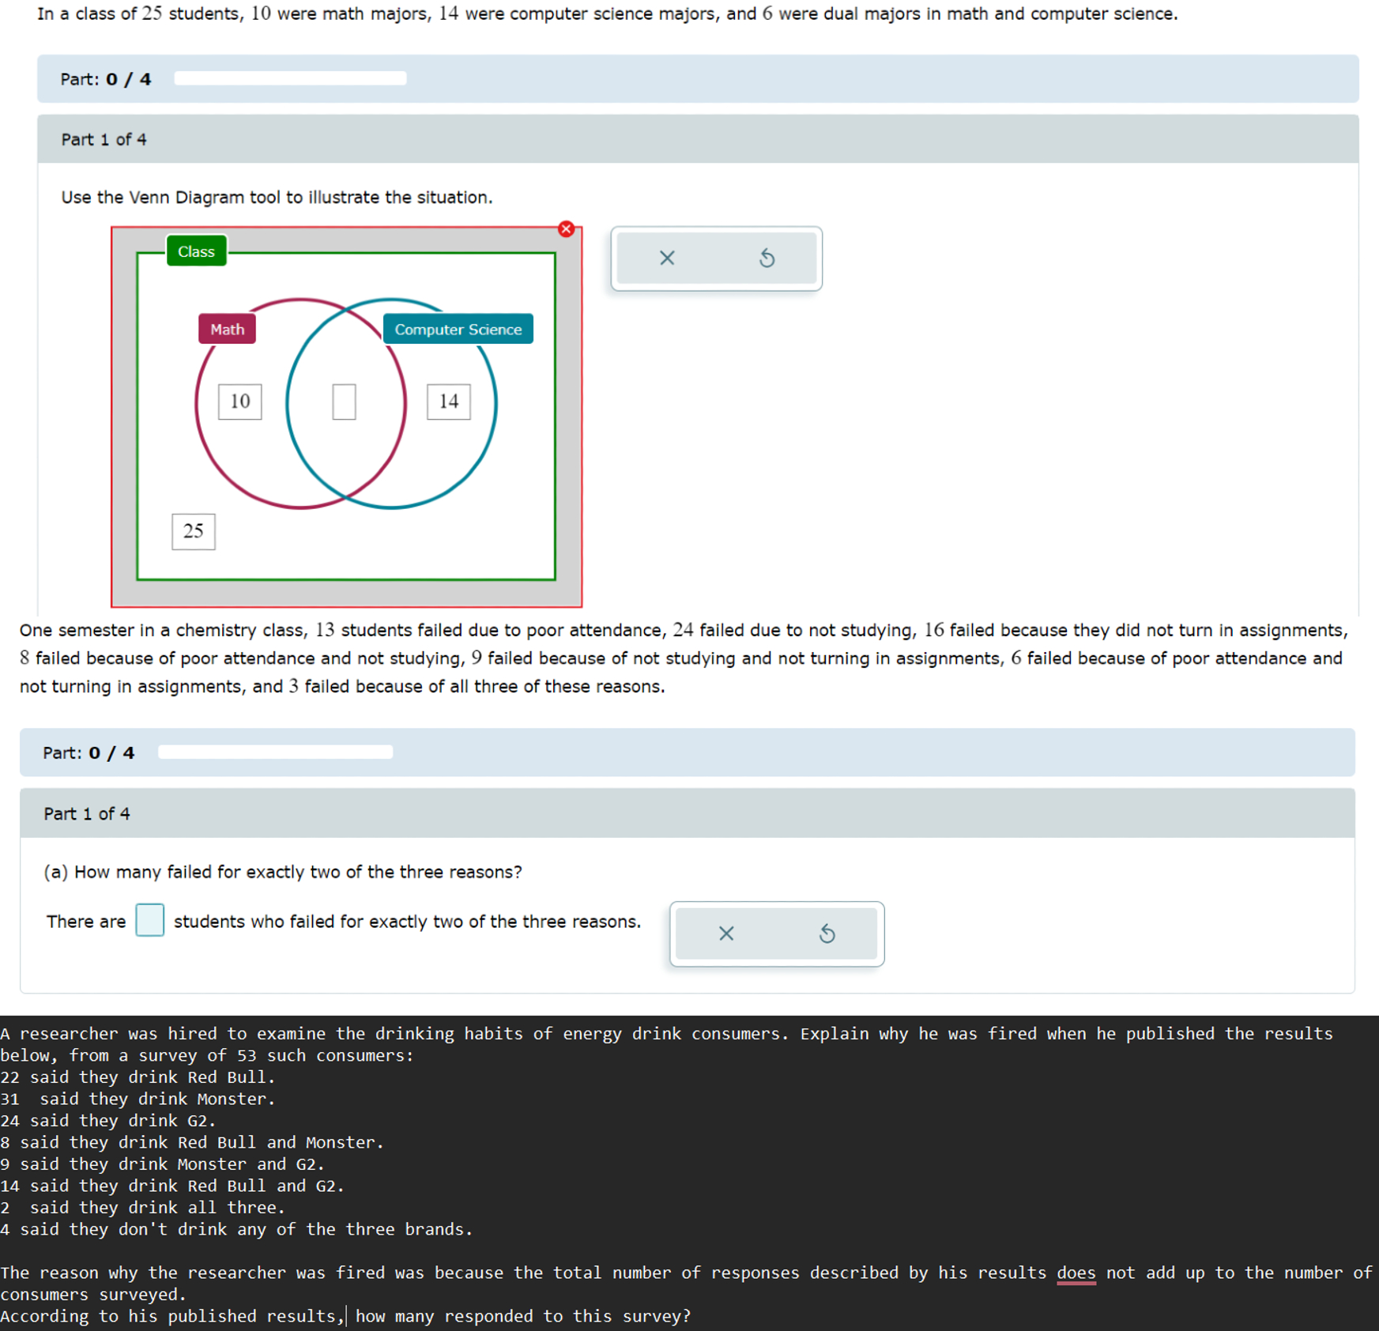Clear the Venn diagram answer with X
This screenshot has width=1379, height=1331.
click(667, 258)
